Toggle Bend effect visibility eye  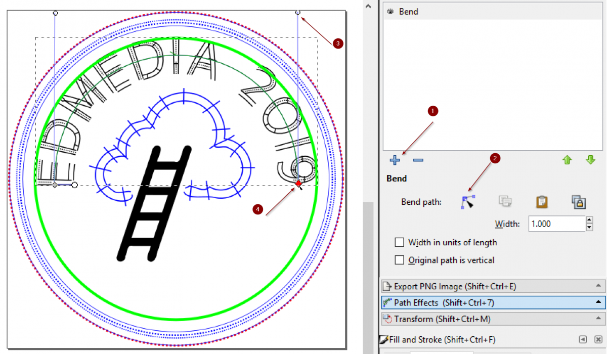[x=391, y=11]
